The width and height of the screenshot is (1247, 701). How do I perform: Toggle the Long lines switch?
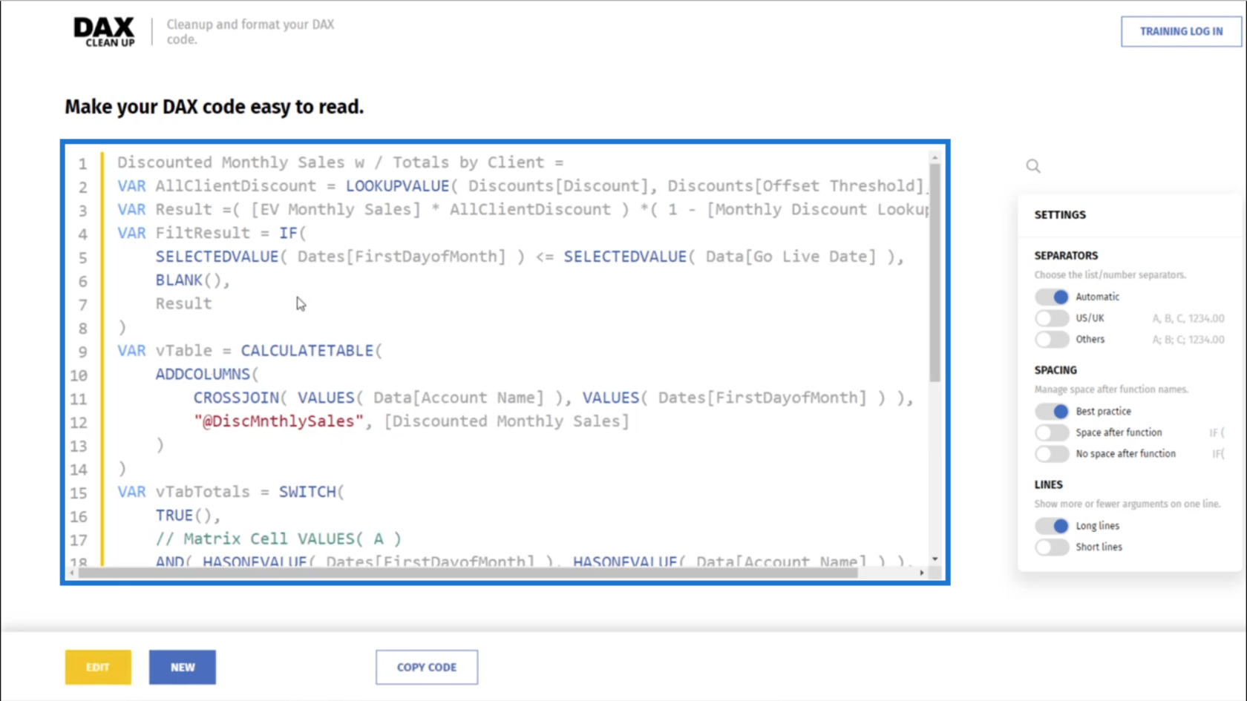click(x=1052, y=526)
